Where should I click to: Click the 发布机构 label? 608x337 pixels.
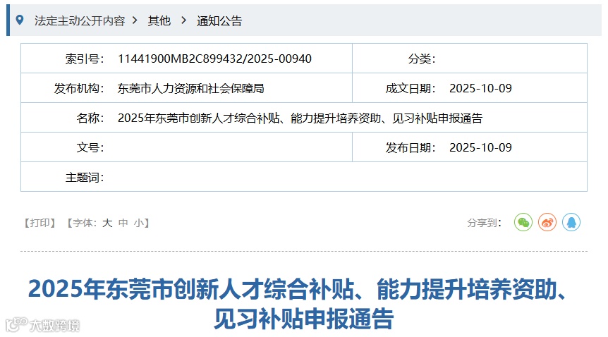(79, 88)
